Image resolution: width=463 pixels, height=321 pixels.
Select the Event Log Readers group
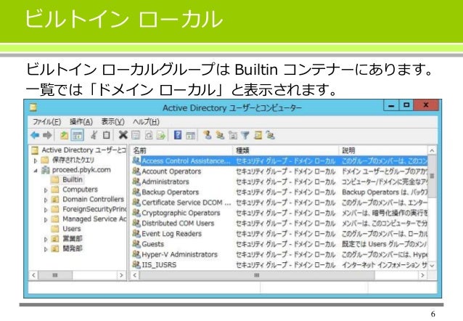tap(279, 233)
